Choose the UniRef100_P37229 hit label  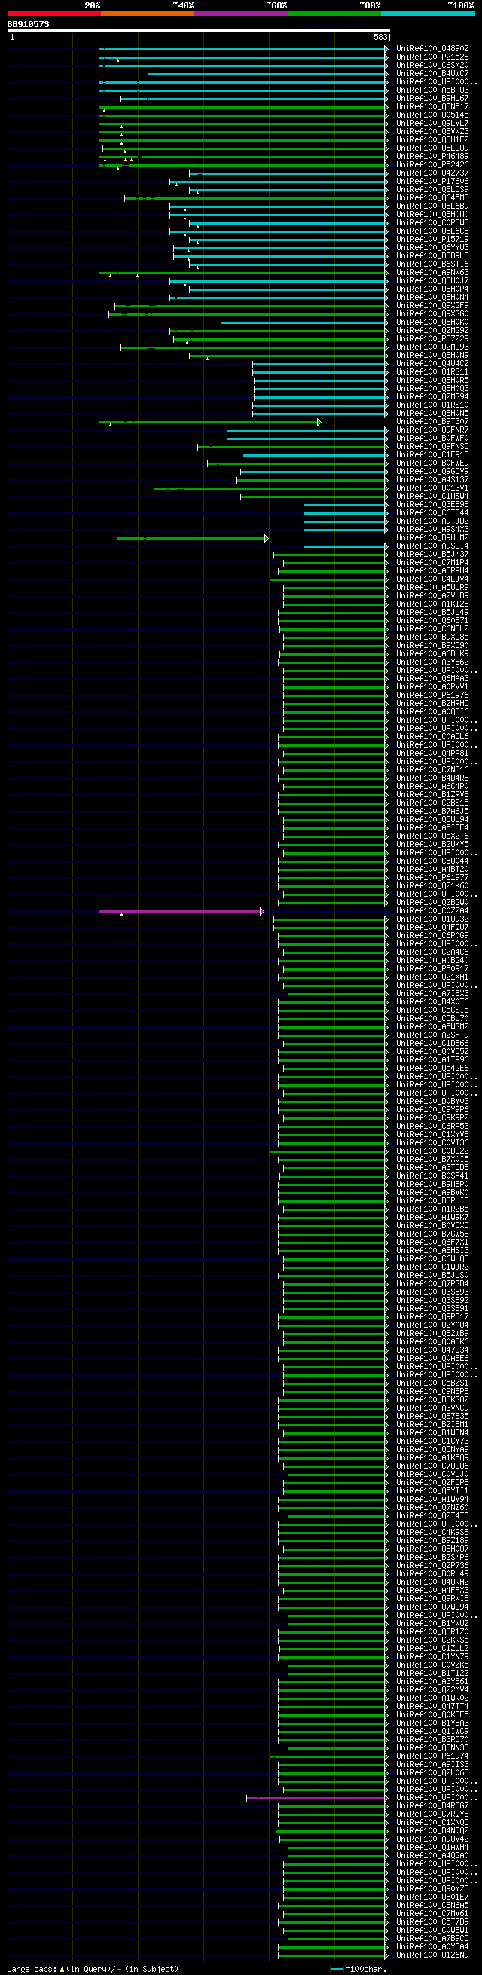coord(432,339)
